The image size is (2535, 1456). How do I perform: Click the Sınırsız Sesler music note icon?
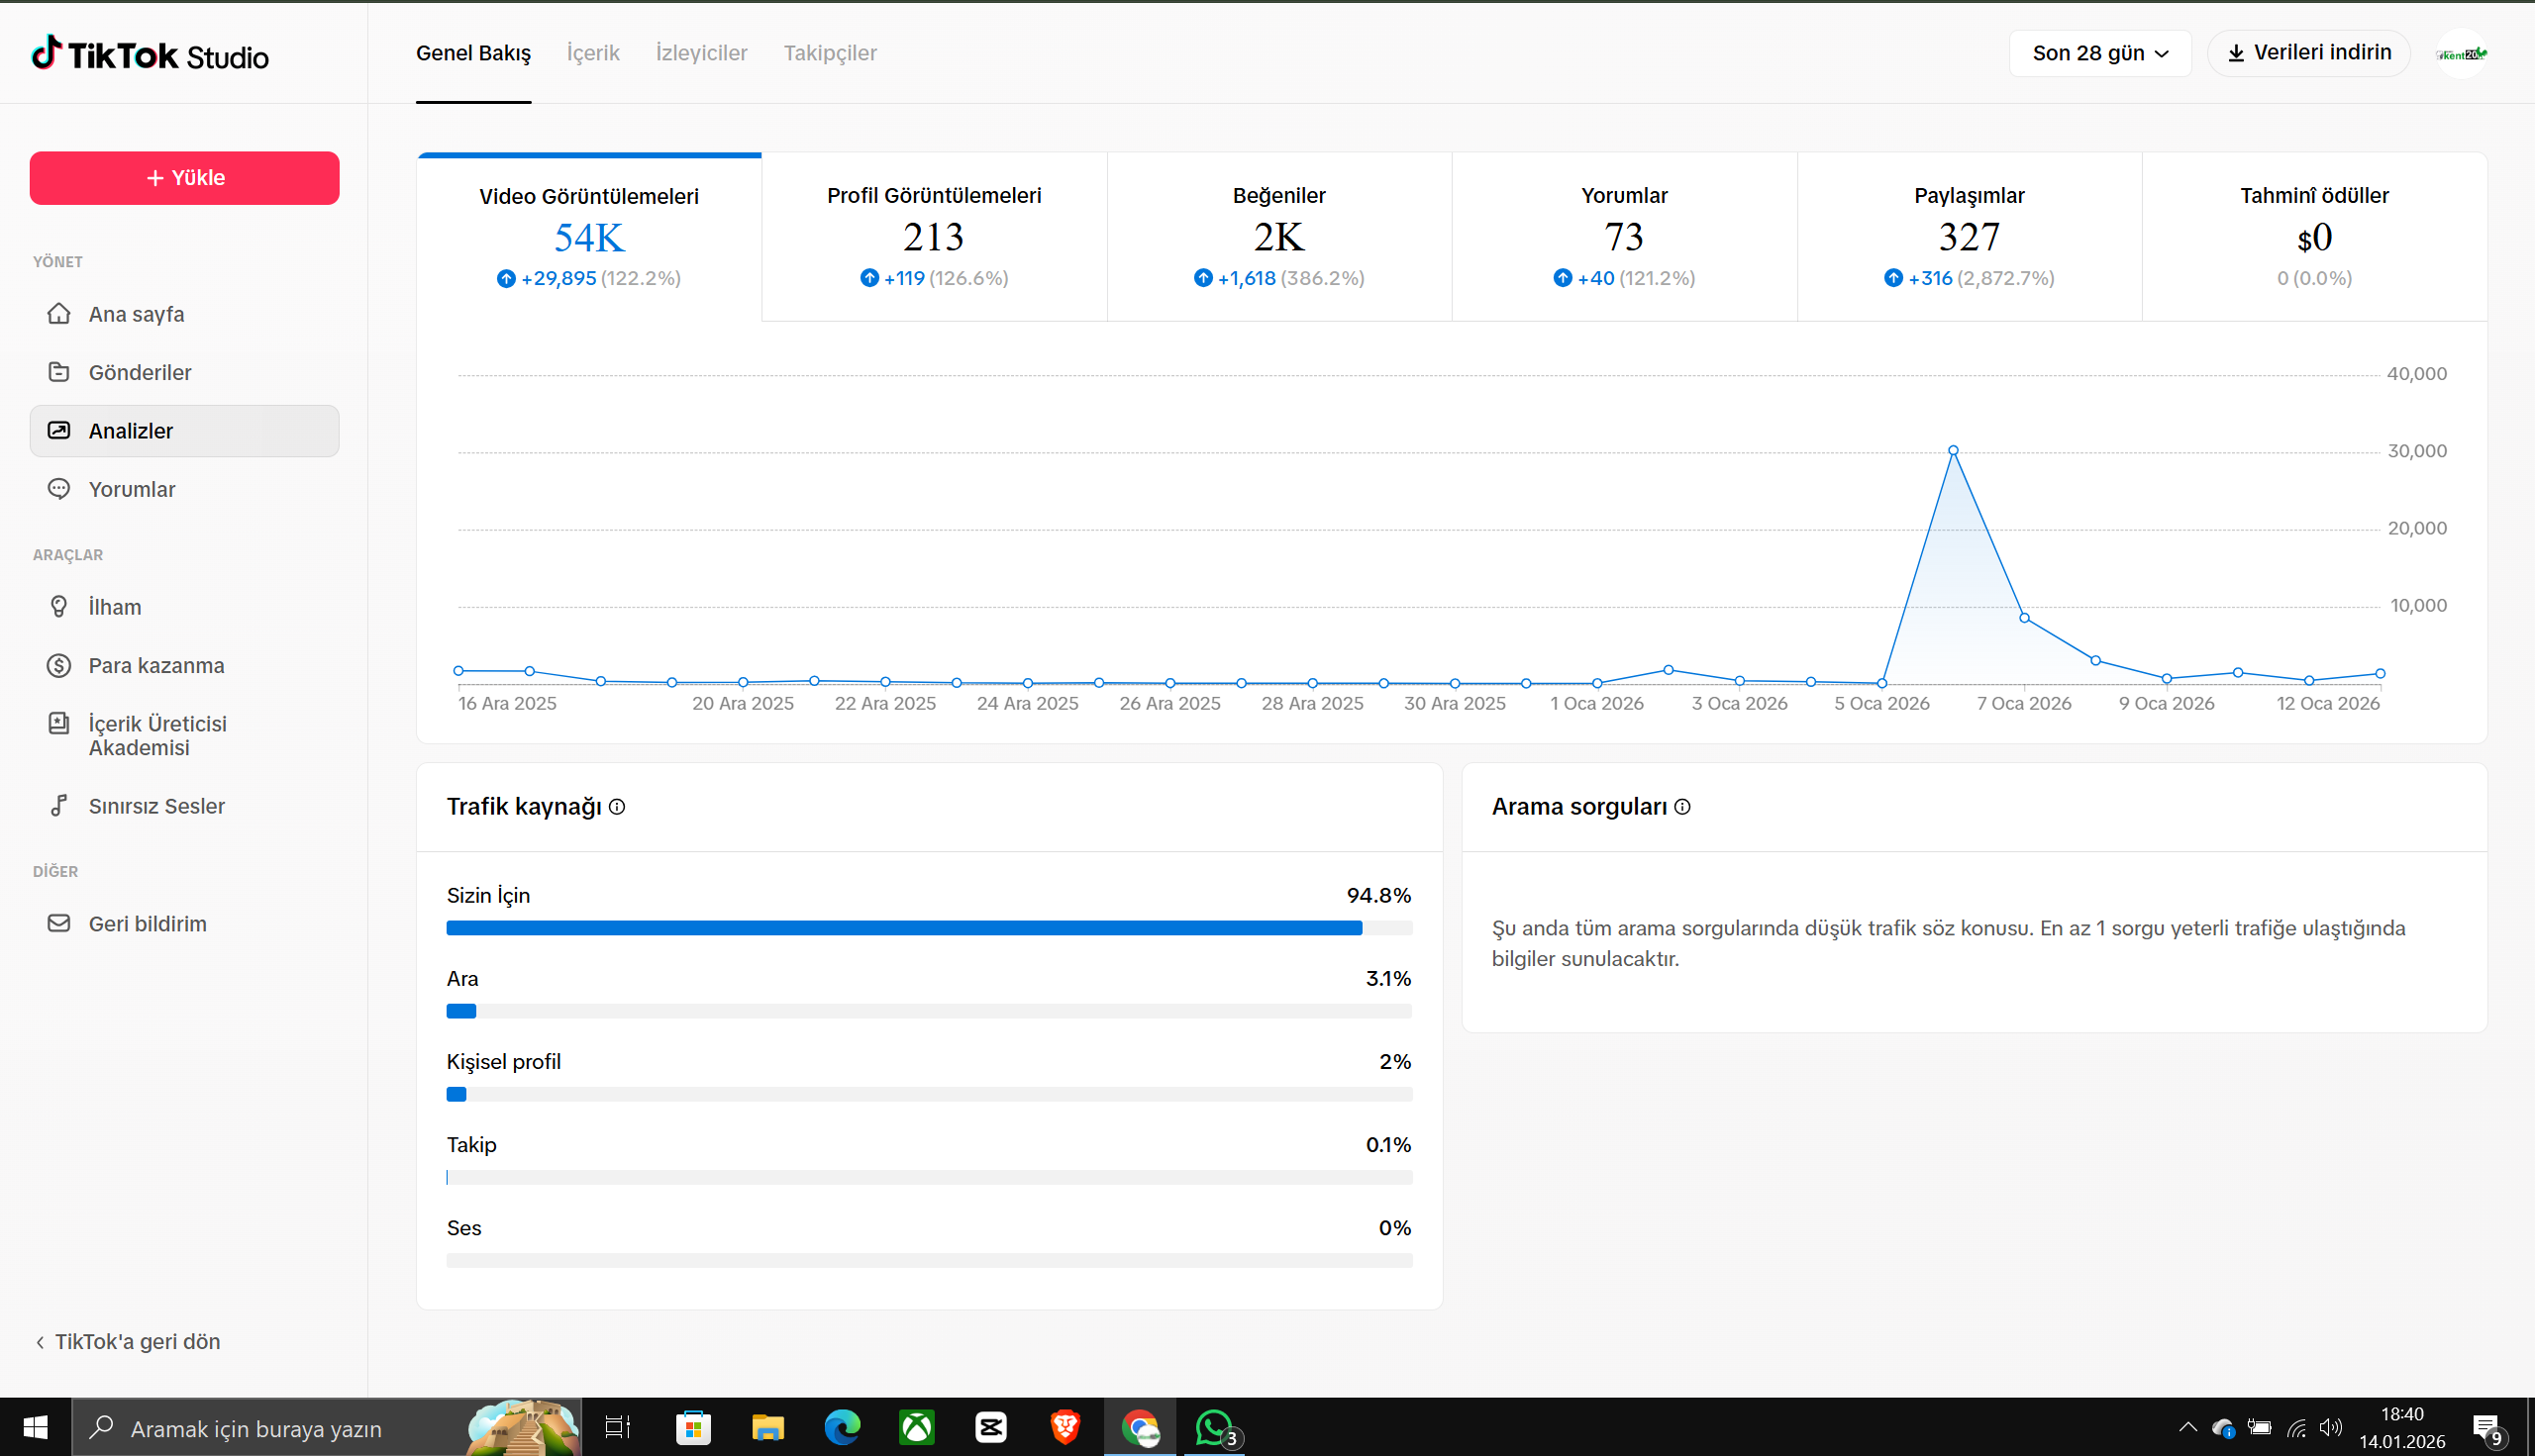[59, 806]
